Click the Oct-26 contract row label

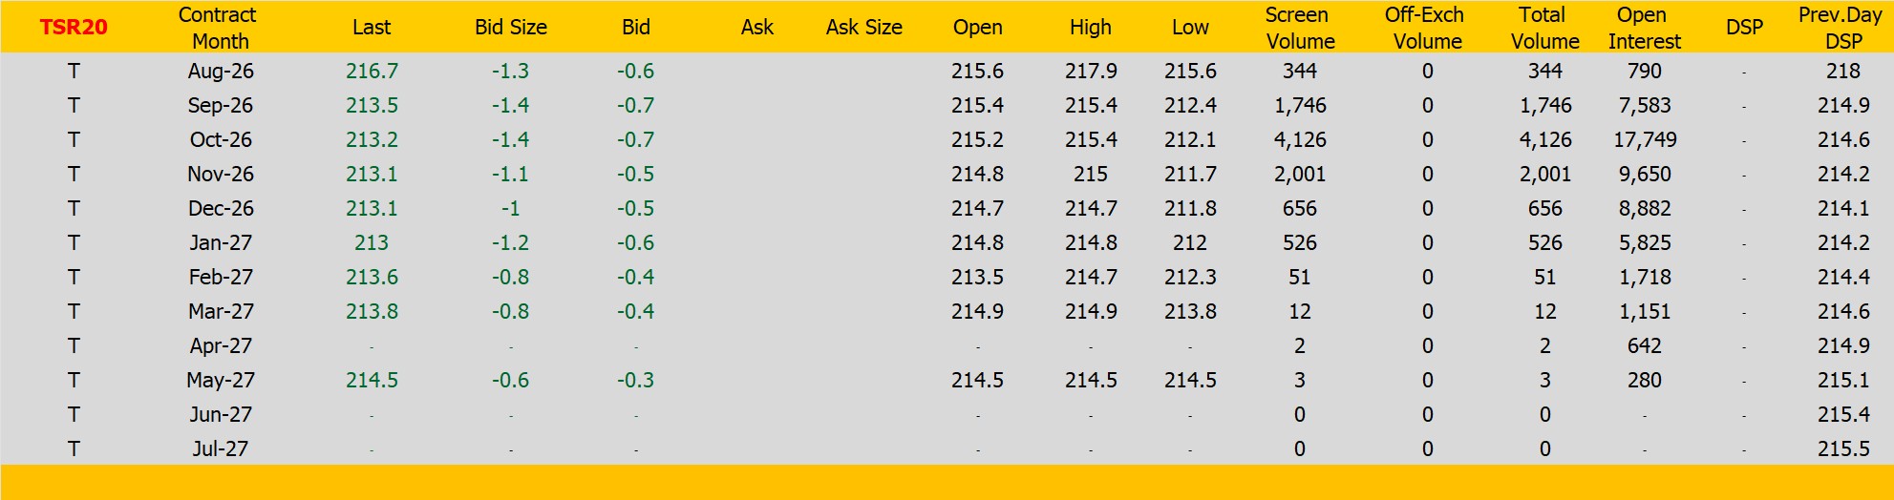[221, 139]
